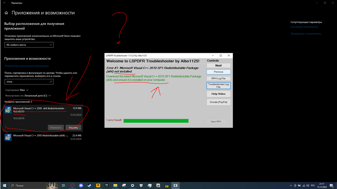This screenshot has width=337, height=189.
Task: Click the search magnifier in the apps filter box
Action: pos(51,82)
